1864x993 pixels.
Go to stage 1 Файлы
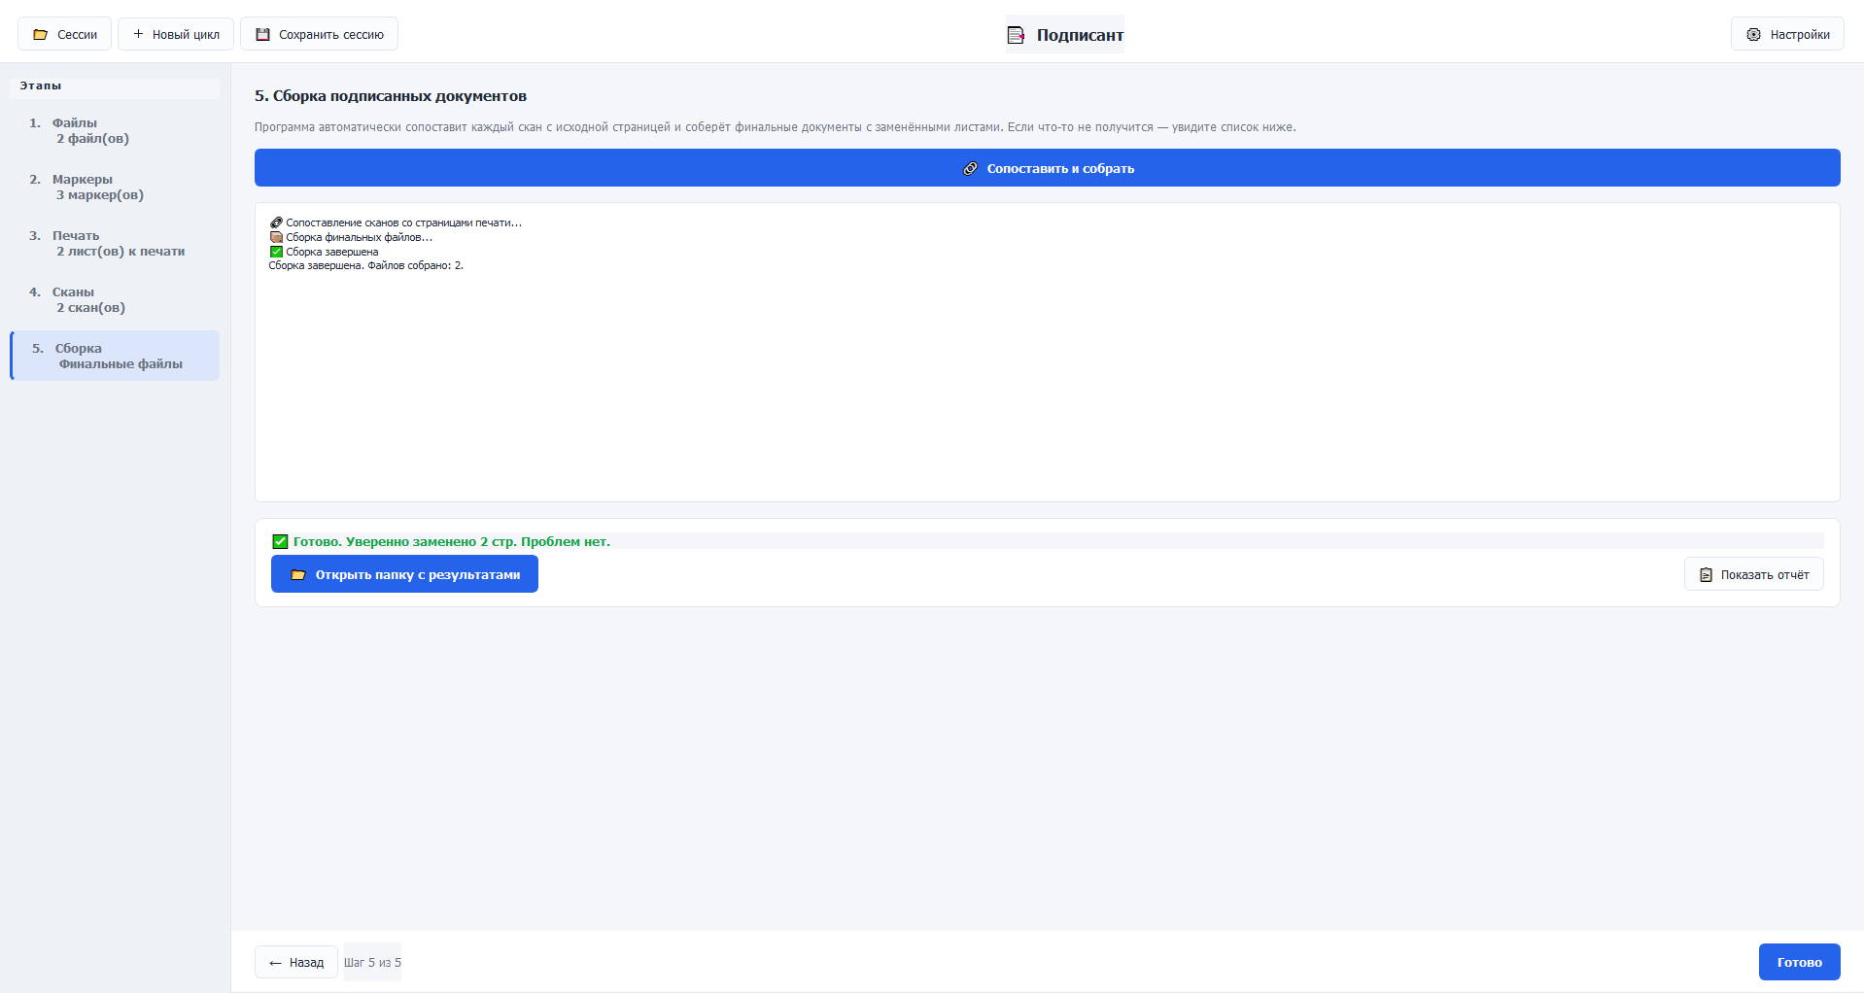click(115, 130)
